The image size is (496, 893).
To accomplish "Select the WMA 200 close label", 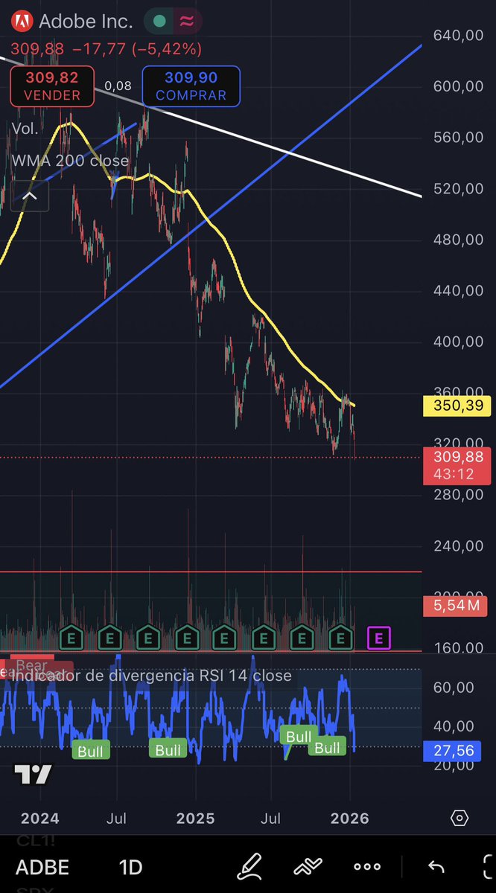I will (70, 161).
